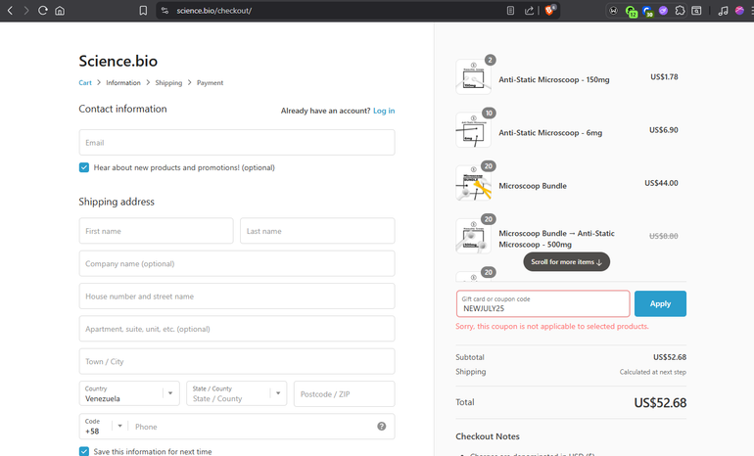The width and height of the screenshot is (754, 456).
Task: Go to the browser home page
Action: pos(60,11)
